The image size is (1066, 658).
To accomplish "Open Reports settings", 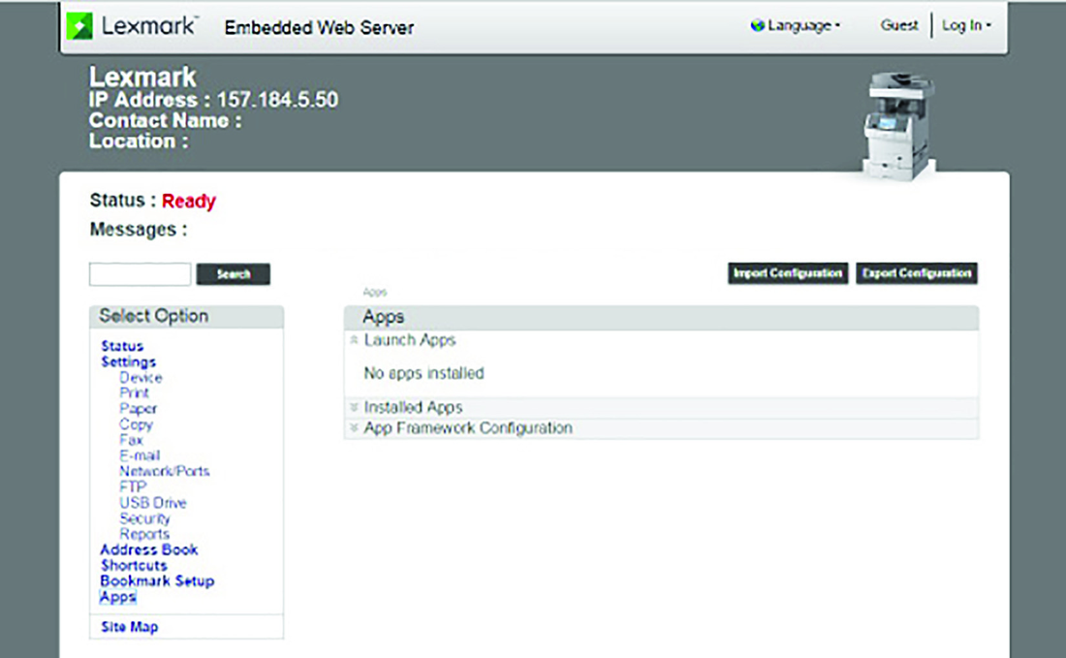I will point(144,534).
